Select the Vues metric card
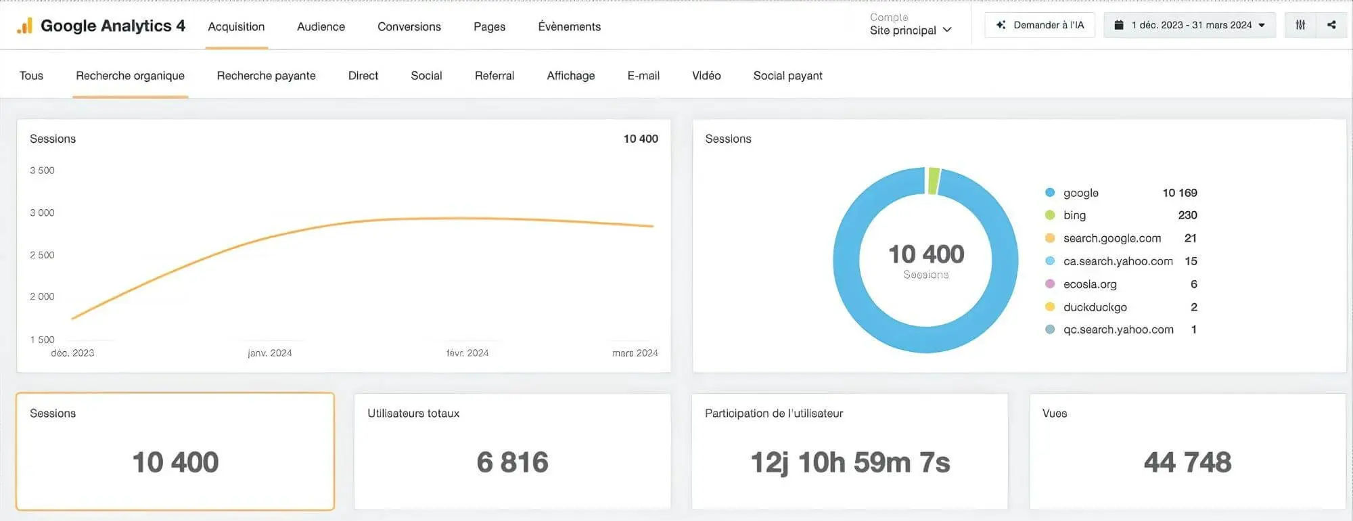 [x=1187, y=451]
